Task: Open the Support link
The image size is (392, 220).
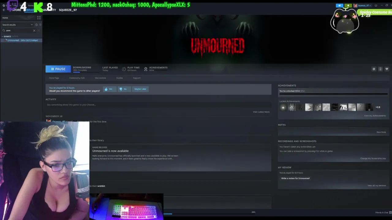Action: tap(137, 78)
